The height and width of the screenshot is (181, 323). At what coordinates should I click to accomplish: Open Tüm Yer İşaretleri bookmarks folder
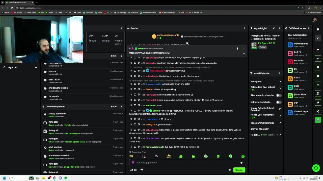coord(314,12)
